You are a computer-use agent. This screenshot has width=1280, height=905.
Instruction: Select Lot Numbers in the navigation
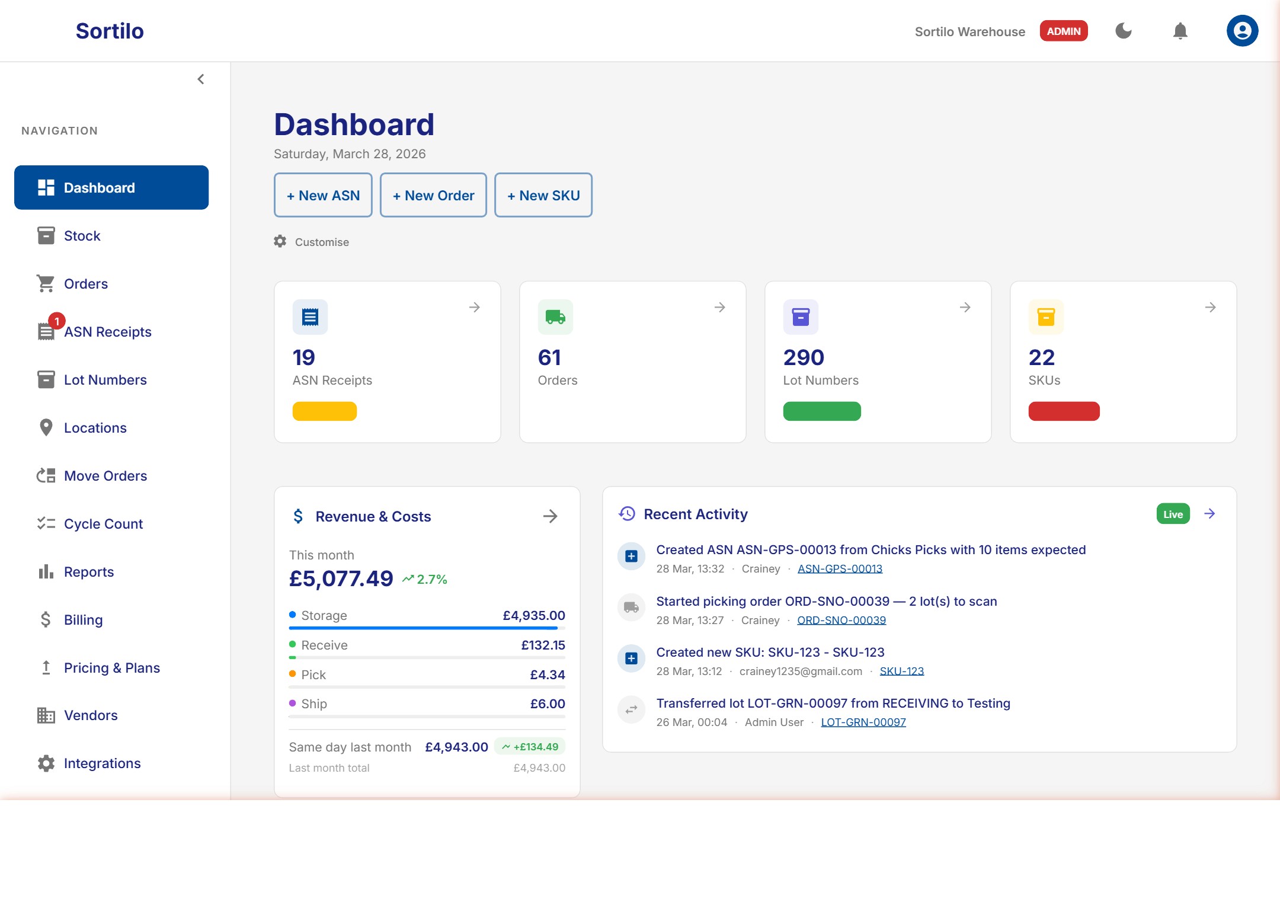111,380
